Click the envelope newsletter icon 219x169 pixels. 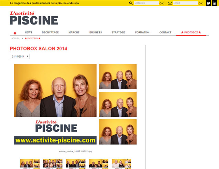click(x=170, y=3)
